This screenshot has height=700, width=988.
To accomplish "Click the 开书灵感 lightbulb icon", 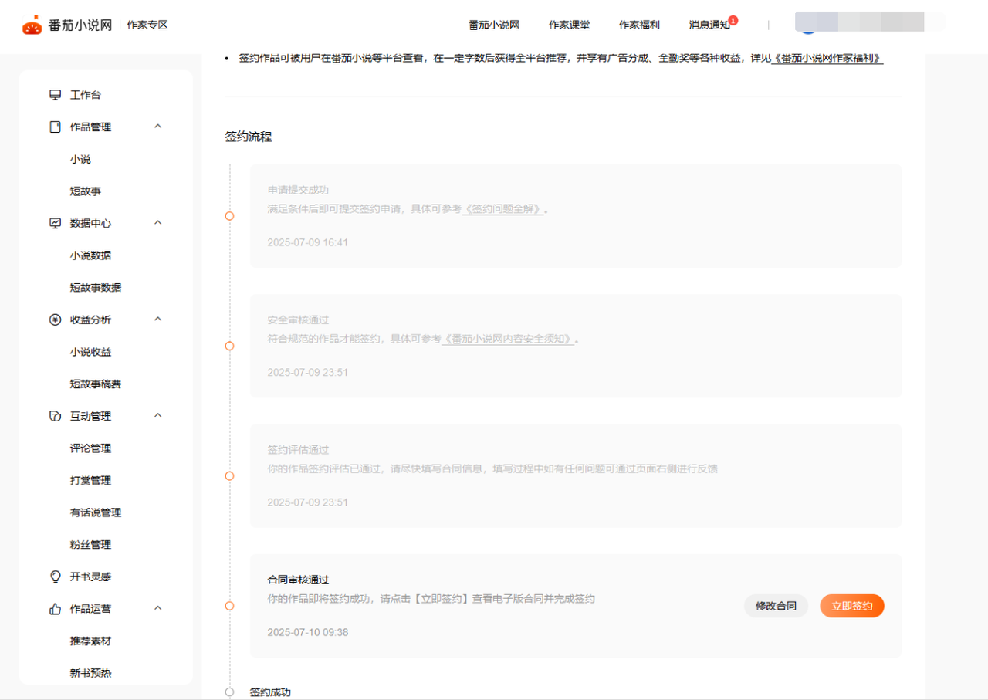I will [55, 577].
